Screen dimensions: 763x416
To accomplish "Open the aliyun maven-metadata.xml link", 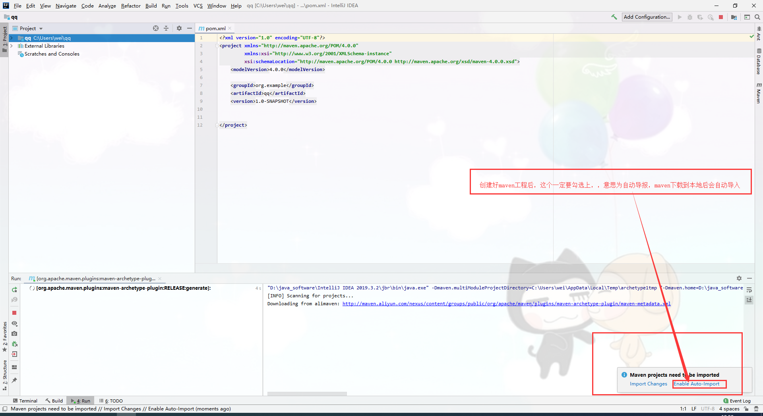I will (507, 304).
